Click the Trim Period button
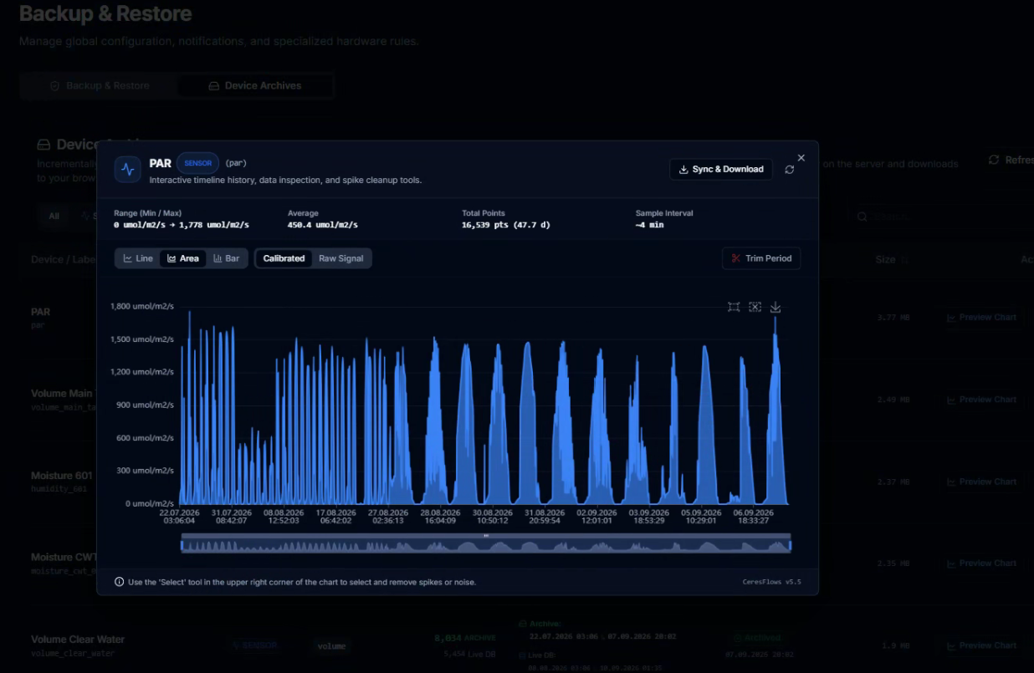The image size is (1034, 673). 761,258
